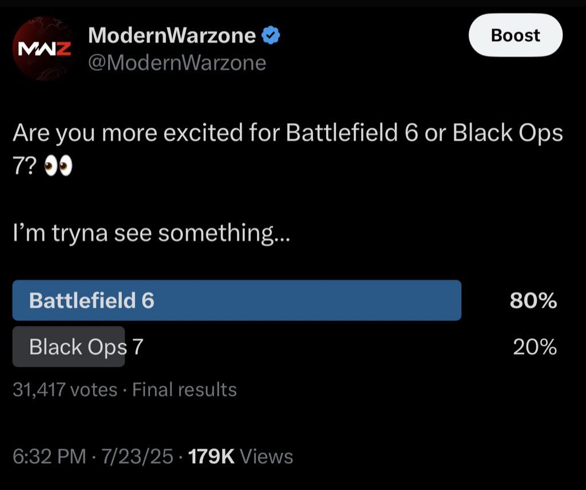The width and height of the screenshot is (586, 490).
Task: Open the 31,417 votes count
Action: click(64, 390)
